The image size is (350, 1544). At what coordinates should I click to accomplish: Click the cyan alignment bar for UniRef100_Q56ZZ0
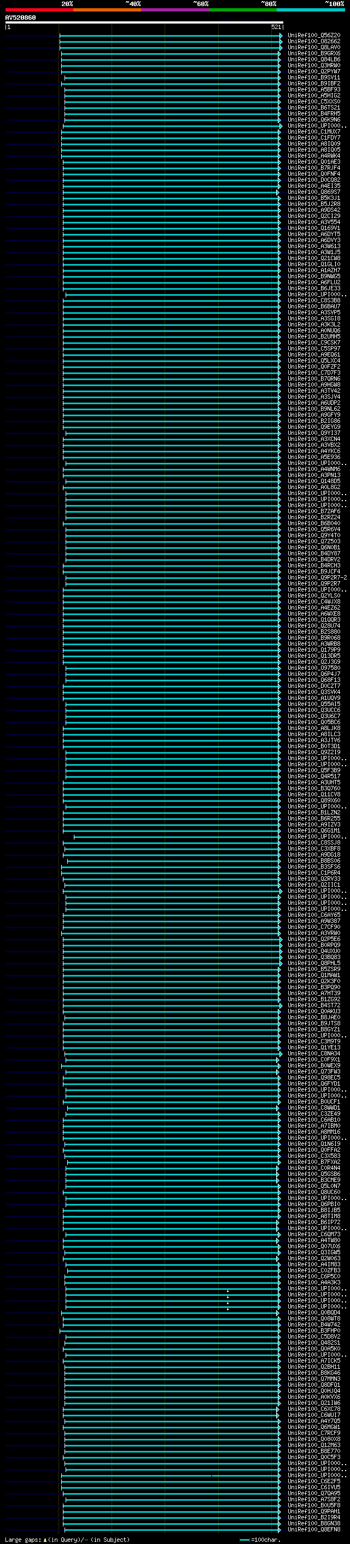171,36
